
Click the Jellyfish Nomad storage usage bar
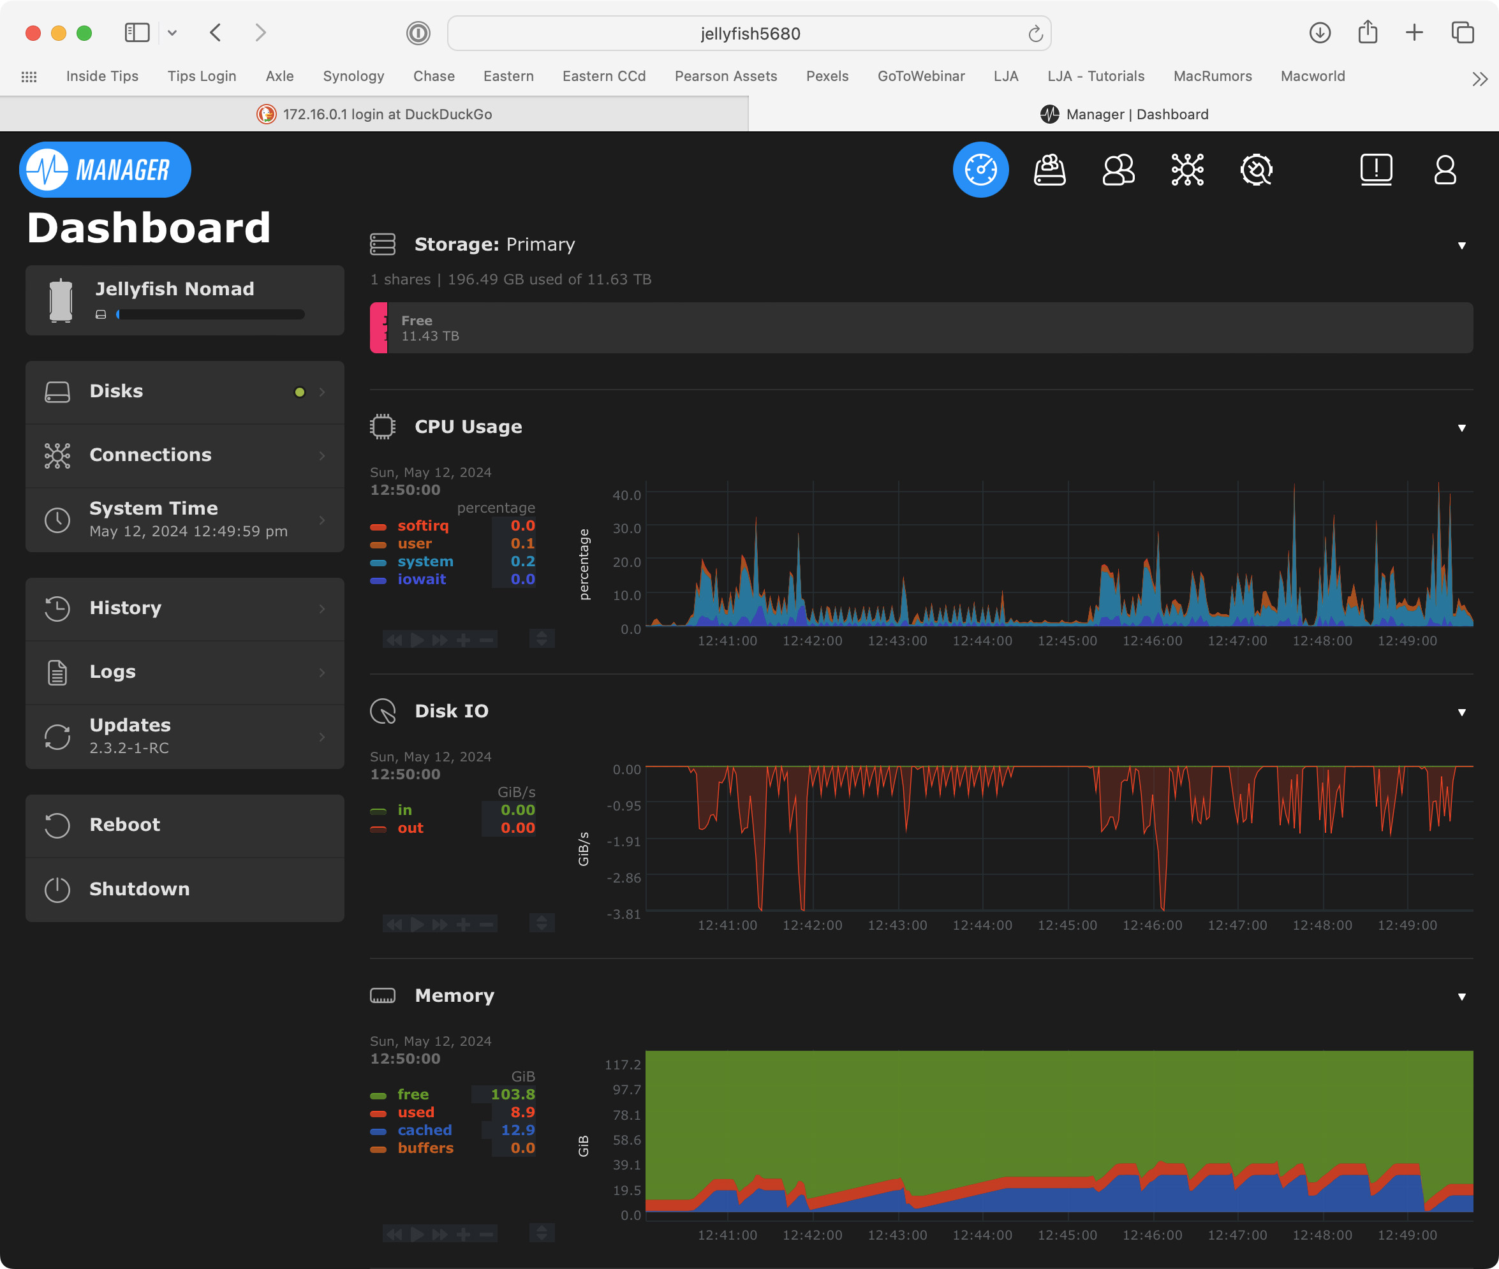(210, 314)
